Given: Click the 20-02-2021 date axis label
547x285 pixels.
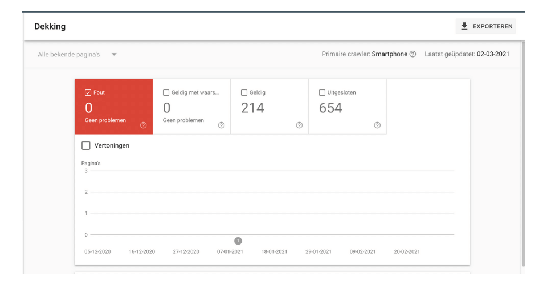Looking at the screenshot, I should 407,251.
